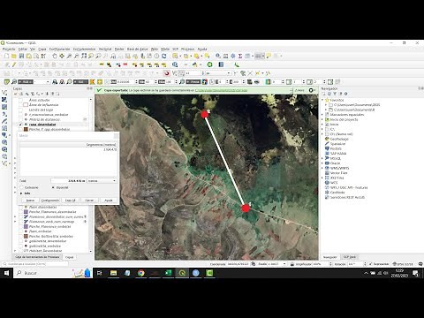This screenshot has width=424, height=318.
Task: Open the Measure tool dropdown arrow
Action: [x=263, y=56]
